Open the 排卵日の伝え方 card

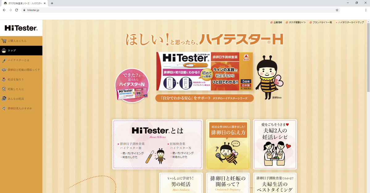(x=228, y=144)
